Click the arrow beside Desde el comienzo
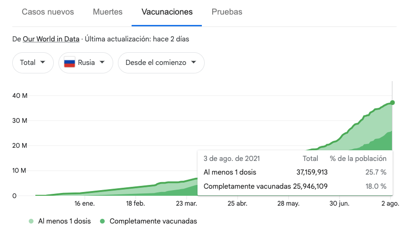This screenshot has height=232, width=407. pyautogui.click(x=193, y=63)
